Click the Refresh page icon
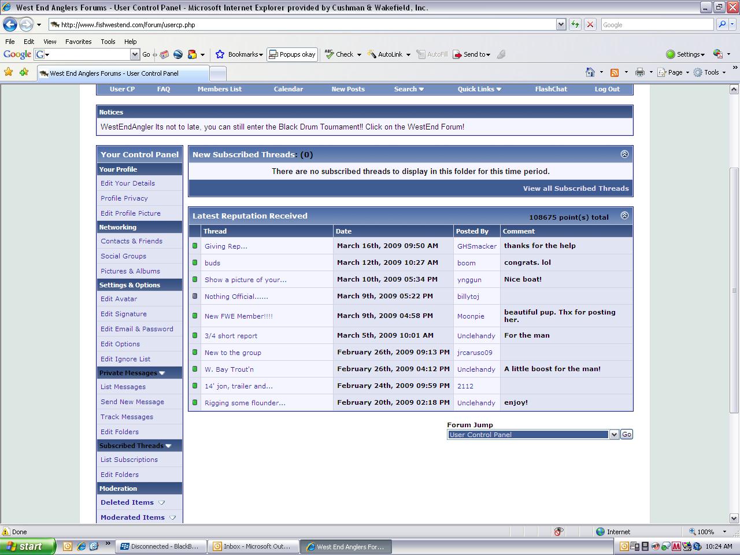Viewport: 740px width, 555px height. pyautogui.click(x=575, y=24)
